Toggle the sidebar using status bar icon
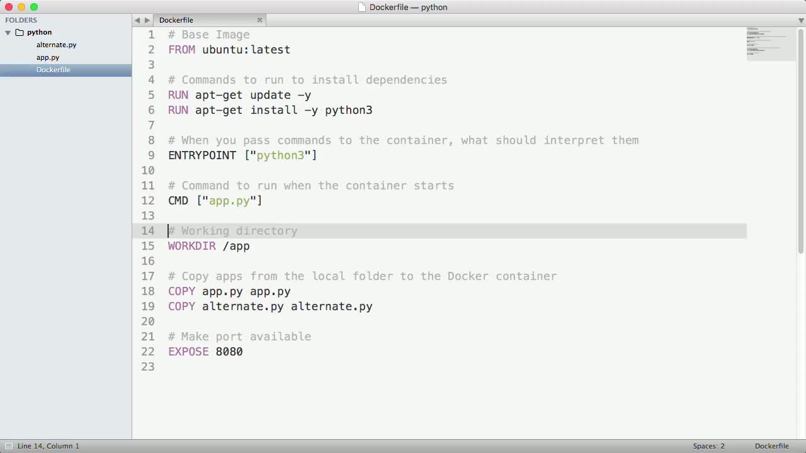 click(9, 446)
